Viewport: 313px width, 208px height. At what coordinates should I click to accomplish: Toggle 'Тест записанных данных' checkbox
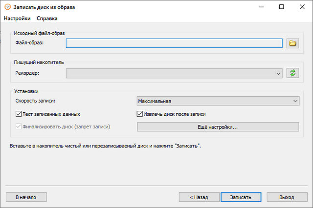pyautogui.click(x=20, y=114)
